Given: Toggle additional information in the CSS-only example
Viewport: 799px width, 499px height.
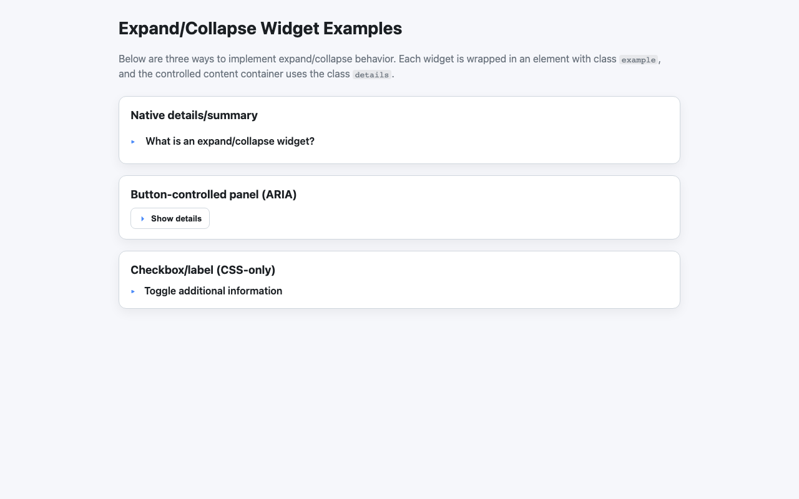Looking at the screenshot, I should click(213, 291).
